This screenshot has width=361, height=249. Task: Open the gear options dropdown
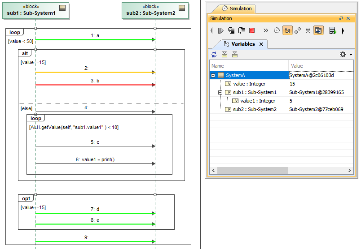[x=345, y=55]
